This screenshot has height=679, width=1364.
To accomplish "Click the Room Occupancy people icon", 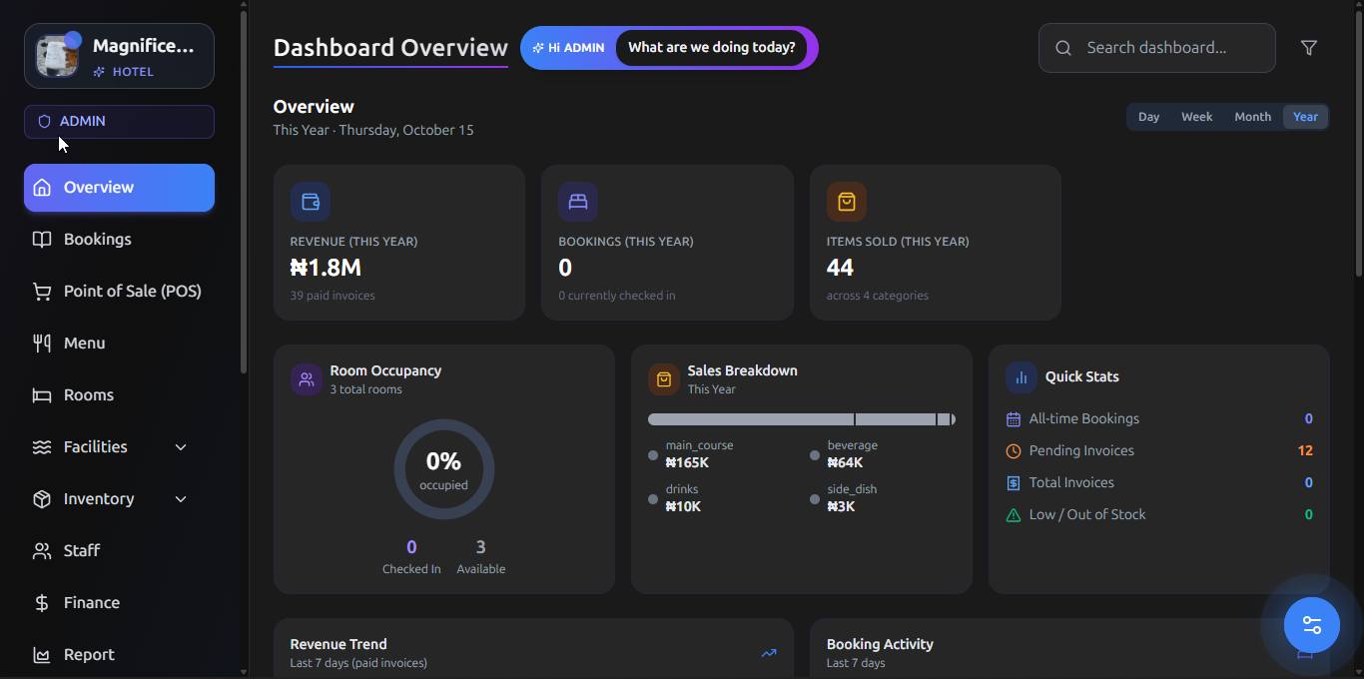I will point(307,379).
